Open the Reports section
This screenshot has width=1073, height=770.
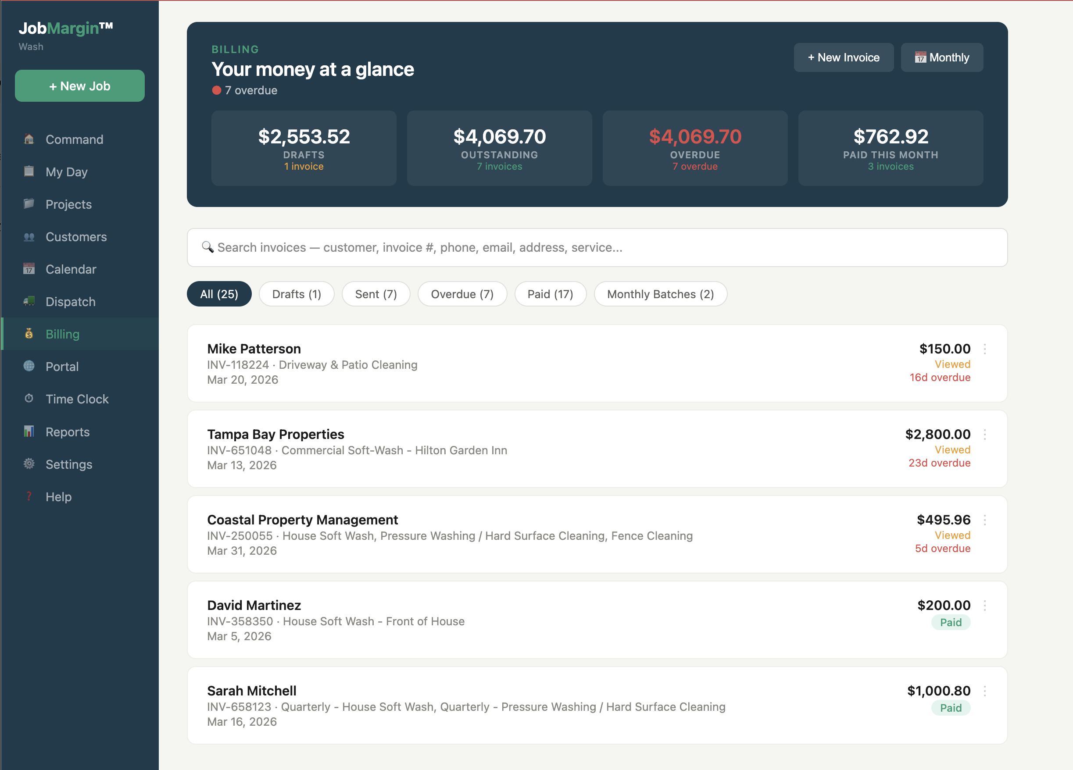click(67, 431)
